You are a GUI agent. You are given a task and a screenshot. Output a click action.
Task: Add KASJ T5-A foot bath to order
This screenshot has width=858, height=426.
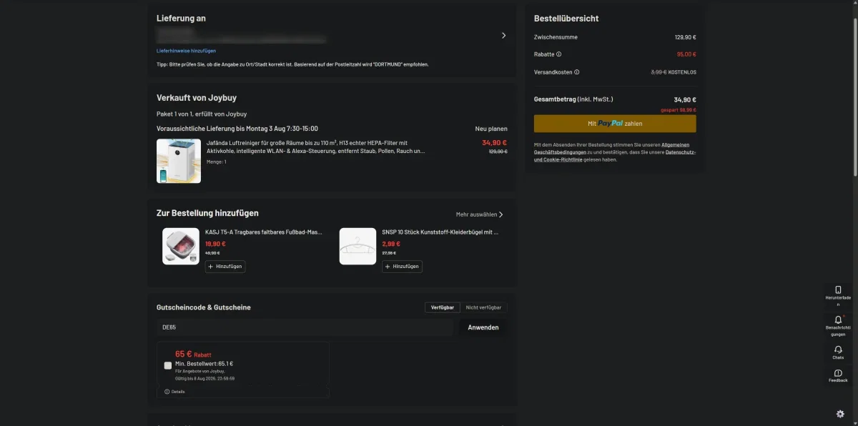pyautogui.click(x=225, y=267)
